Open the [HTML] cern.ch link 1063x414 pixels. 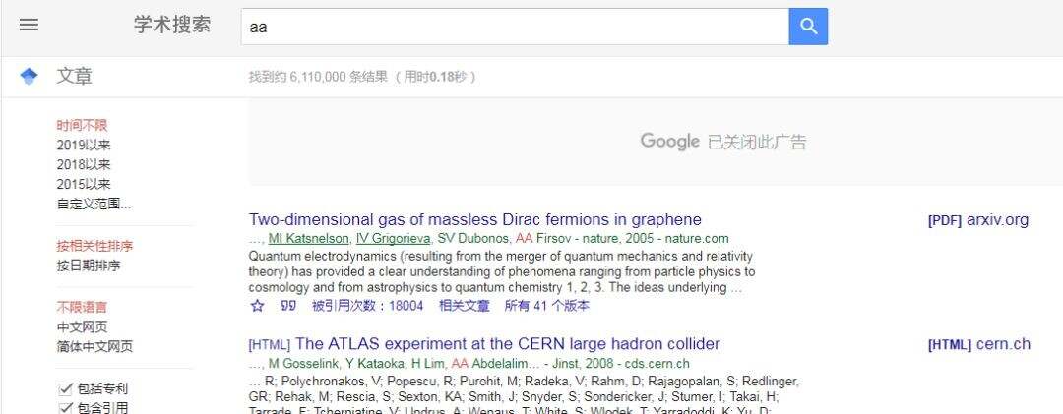tap(979, 344)
